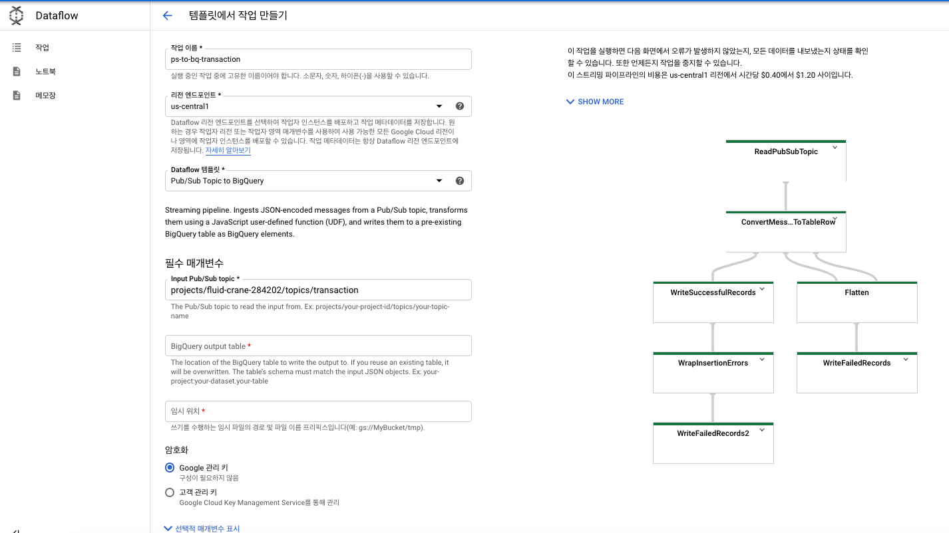Expand 선택적 매개변수 표시 section
Screen dimensions: 949x533
click(x=202, y=528)
